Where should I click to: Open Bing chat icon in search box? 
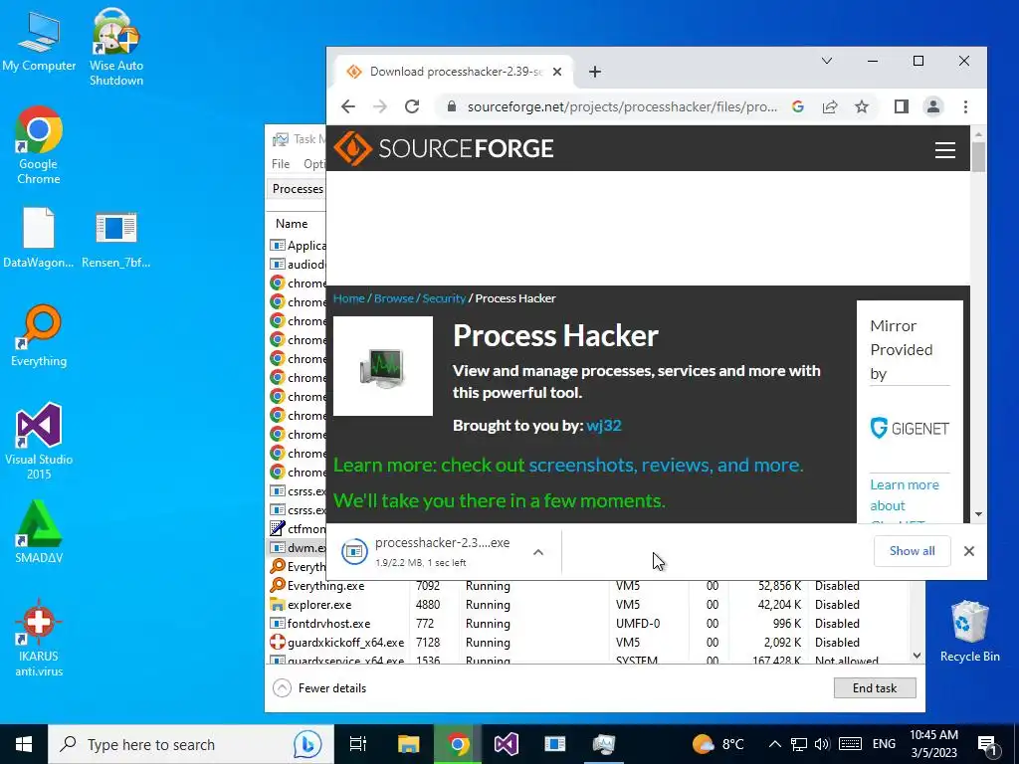tap(306, 744)
